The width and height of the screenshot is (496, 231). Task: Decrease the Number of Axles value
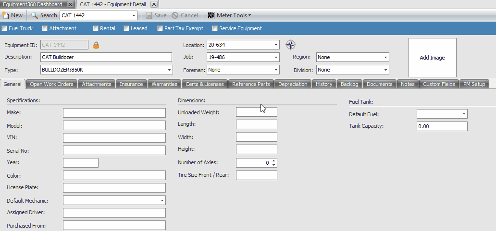[x=273, y=165]
